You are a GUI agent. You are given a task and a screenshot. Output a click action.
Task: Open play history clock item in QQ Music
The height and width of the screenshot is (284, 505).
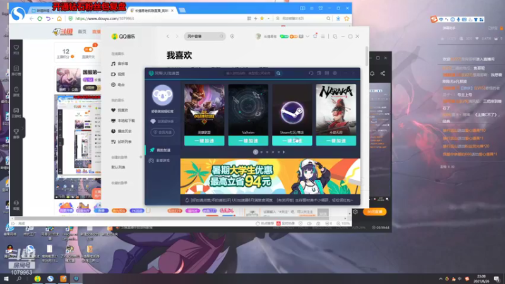coord(121,131)
